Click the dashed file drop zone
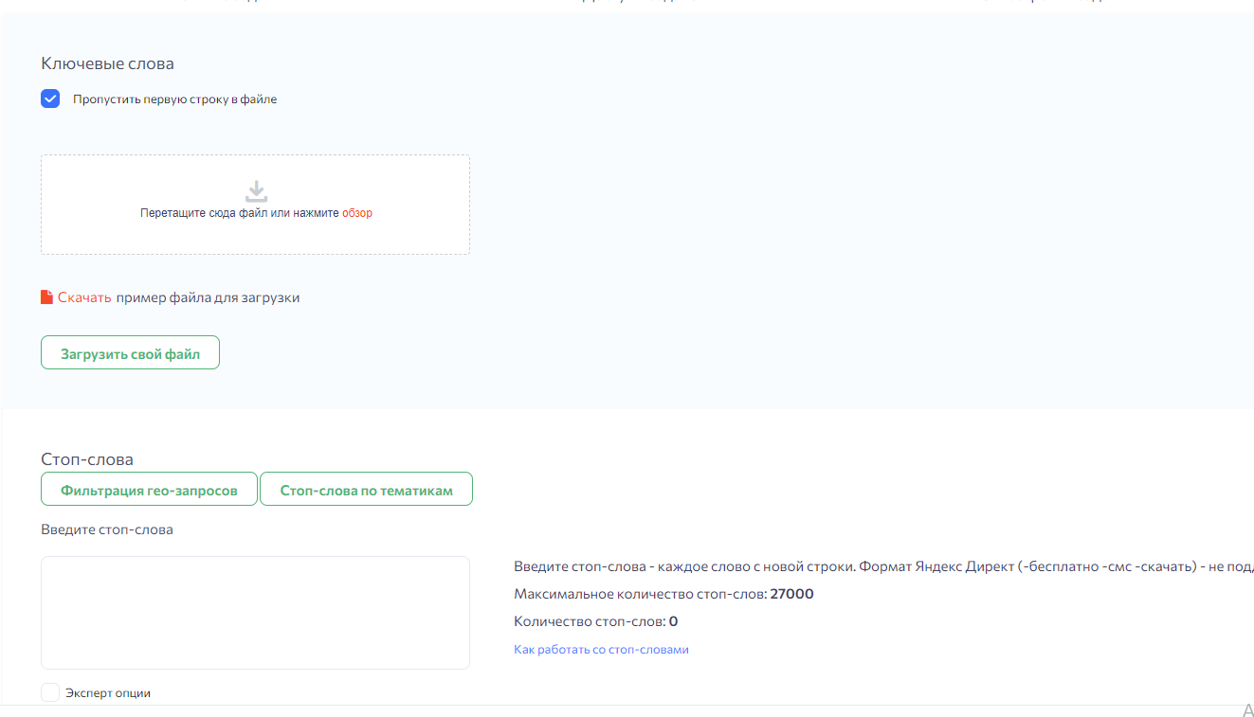1254x717 pixels. point(255,205)
